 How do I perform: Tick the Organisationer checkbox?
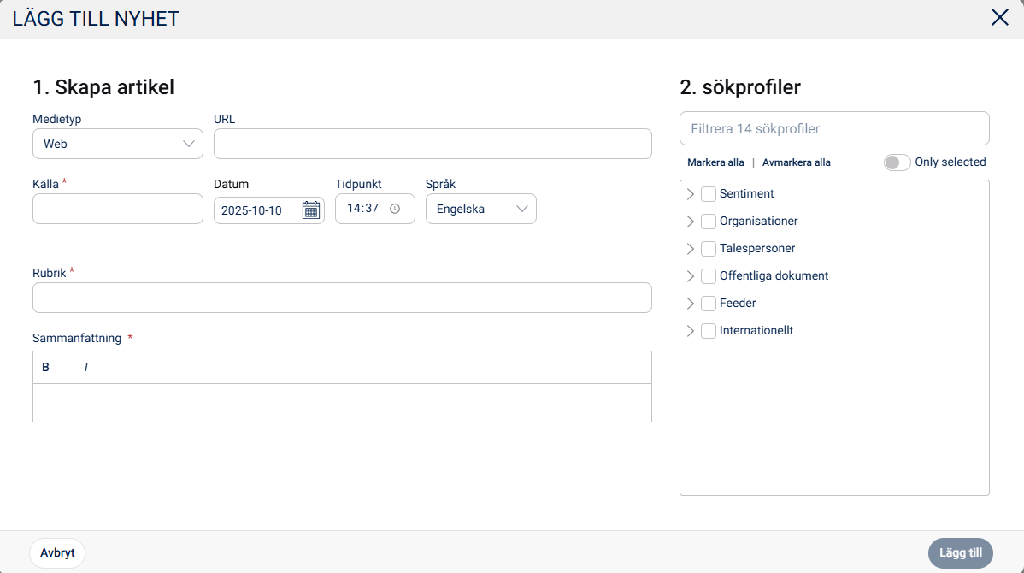click(709, 222)
